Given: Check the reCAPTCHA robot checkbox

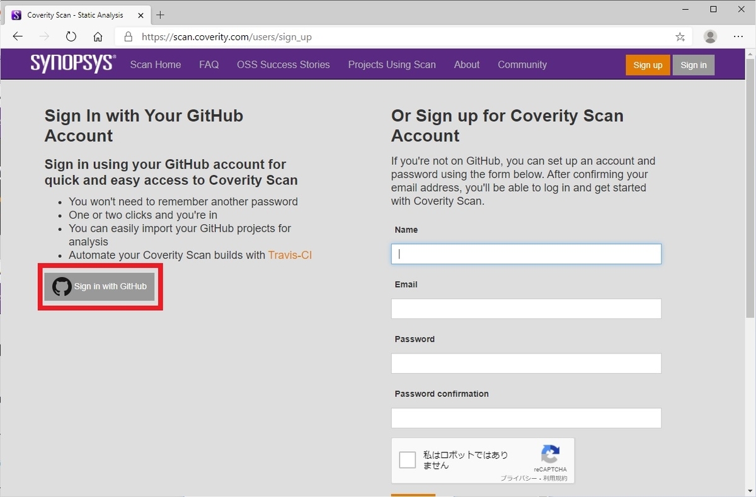Looking at the screenshot, I should click(x=408, y=460).
